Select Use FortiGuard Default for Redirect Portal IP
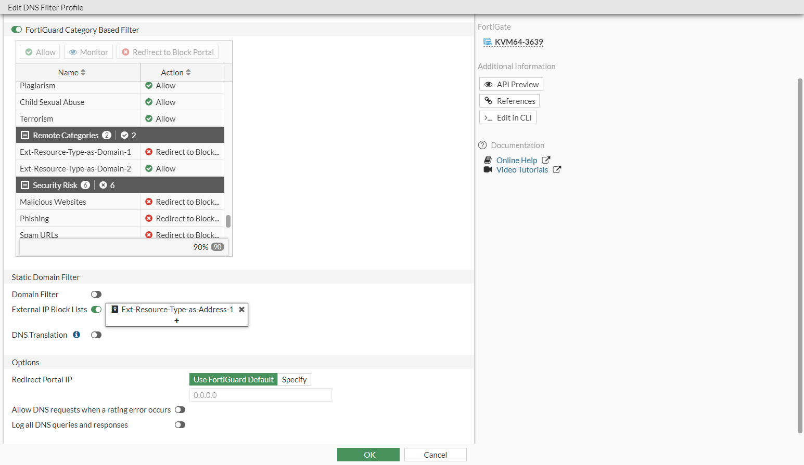Screen dimensions: 804x465 [234, 380]
